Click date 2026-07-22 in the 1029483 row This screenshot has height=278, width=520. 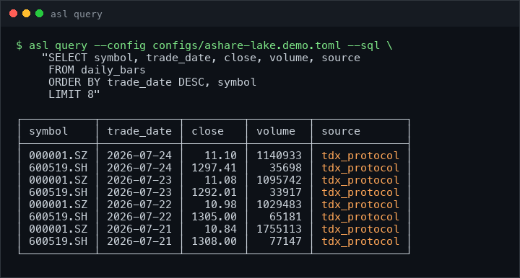coord(139,205)
